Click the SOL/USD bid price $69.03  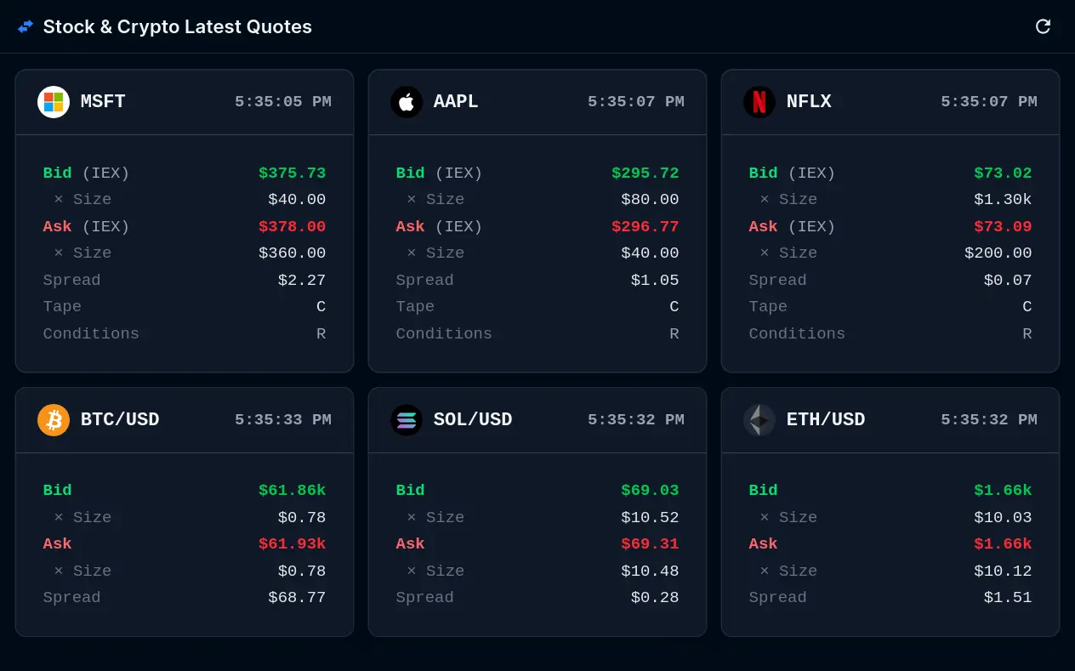click(x=651, y=491)
